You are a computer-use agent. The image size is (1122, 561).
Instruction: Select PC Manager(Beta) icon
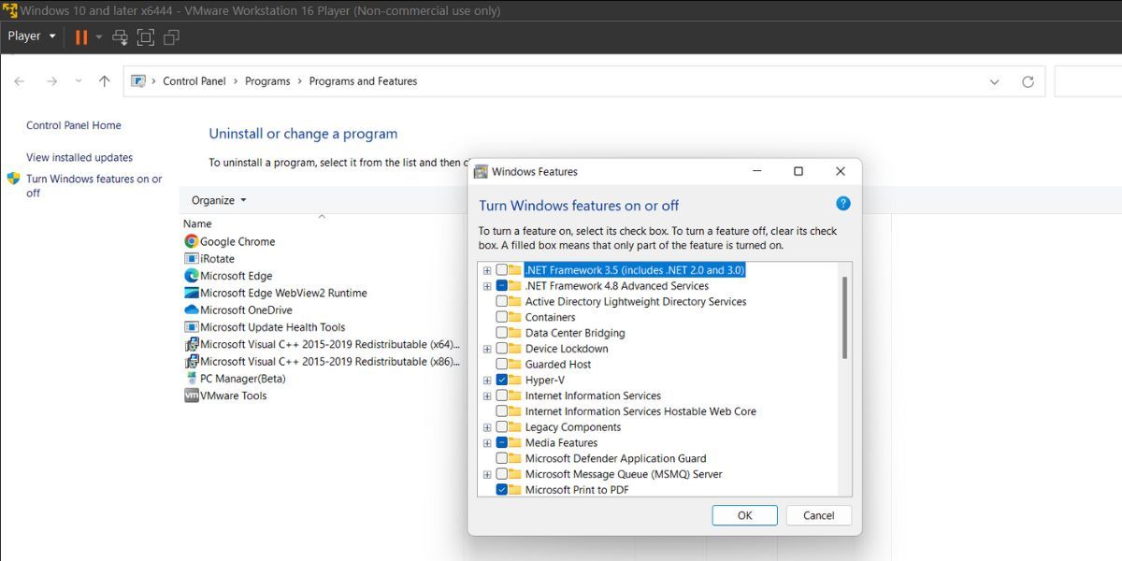(x=192, y=379)
